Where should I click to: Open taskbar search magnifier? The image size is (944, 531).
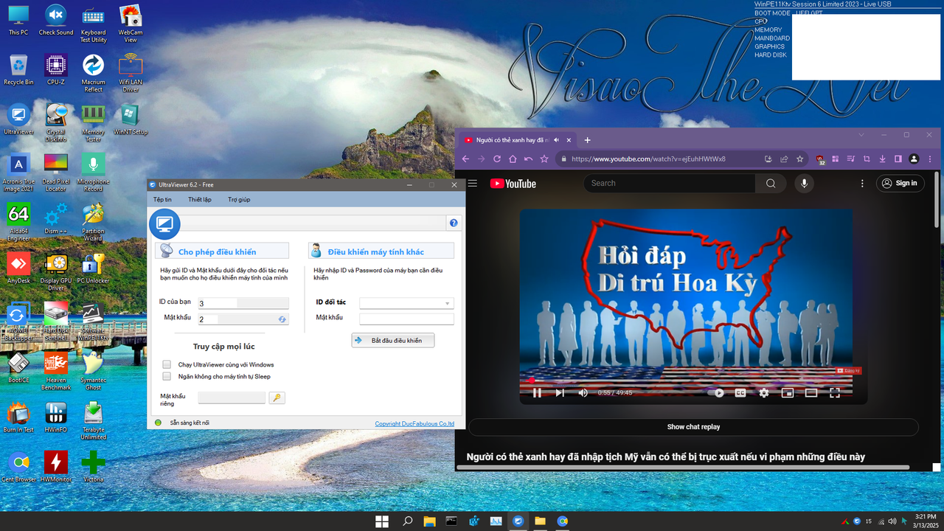pyautogui.click(x=407, y=521)
